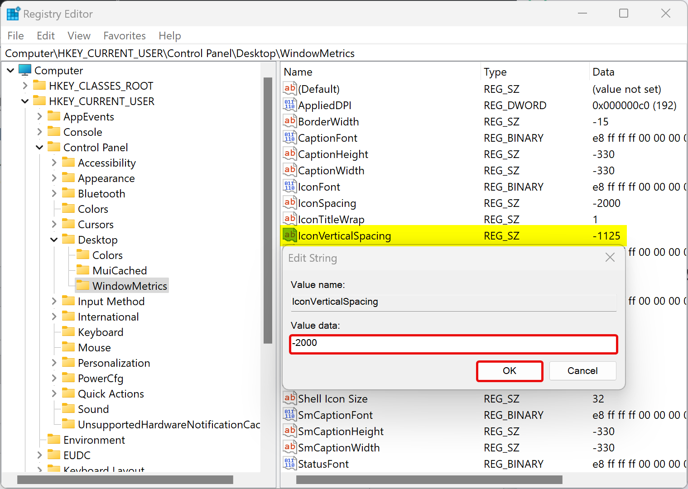Click the string icon beside IconSpacing
The image size is (688, 489).
tap(290, 202)
